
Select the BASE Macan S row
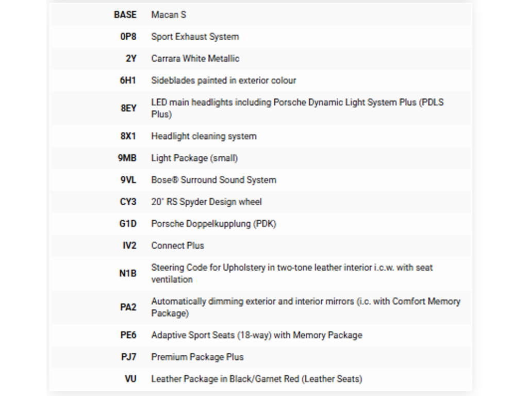pyautogui.click(x=260, y=15)
